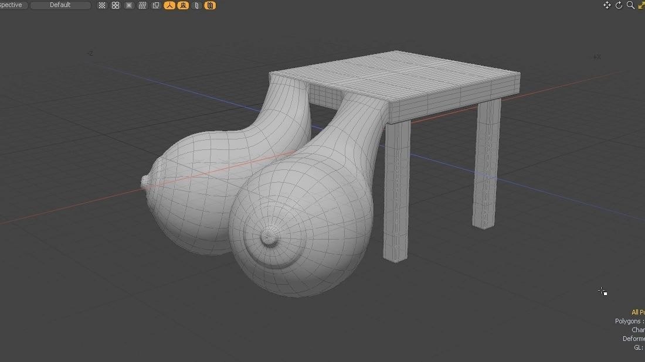Open the Default shading style dropdown
645x362 pixels.
click(60, 5)
